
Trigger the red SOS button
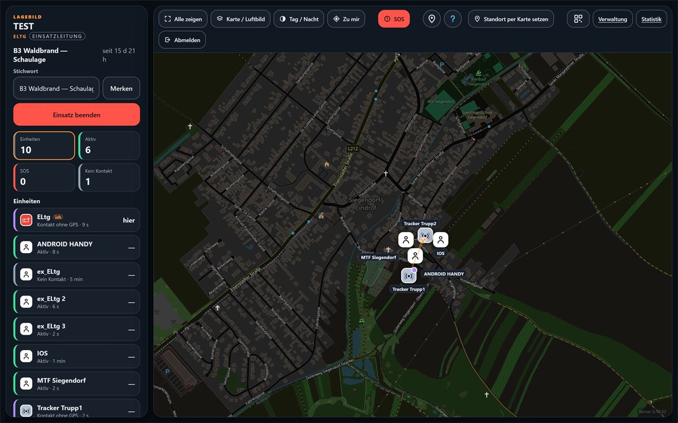[x=394, y=19]
